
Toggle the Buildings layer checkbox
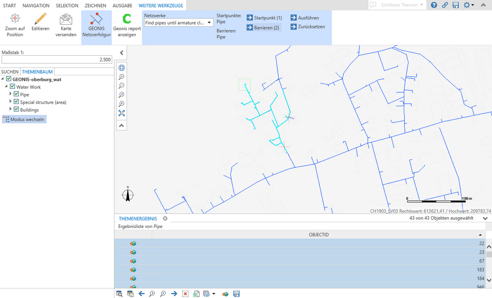click(x=16, y=109)
